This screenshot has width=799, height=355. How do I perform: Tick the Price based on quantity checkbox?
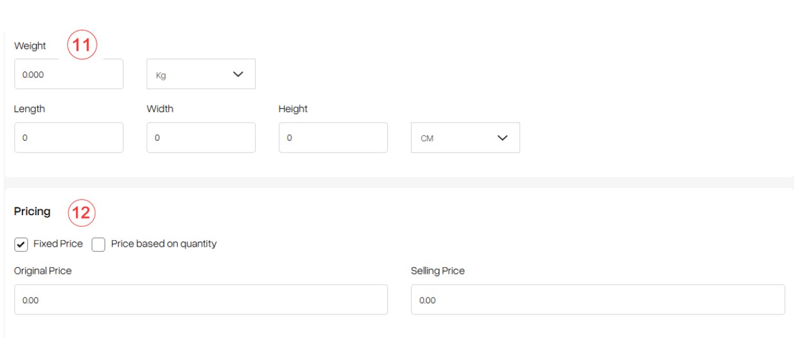click(x=98, y=245)
